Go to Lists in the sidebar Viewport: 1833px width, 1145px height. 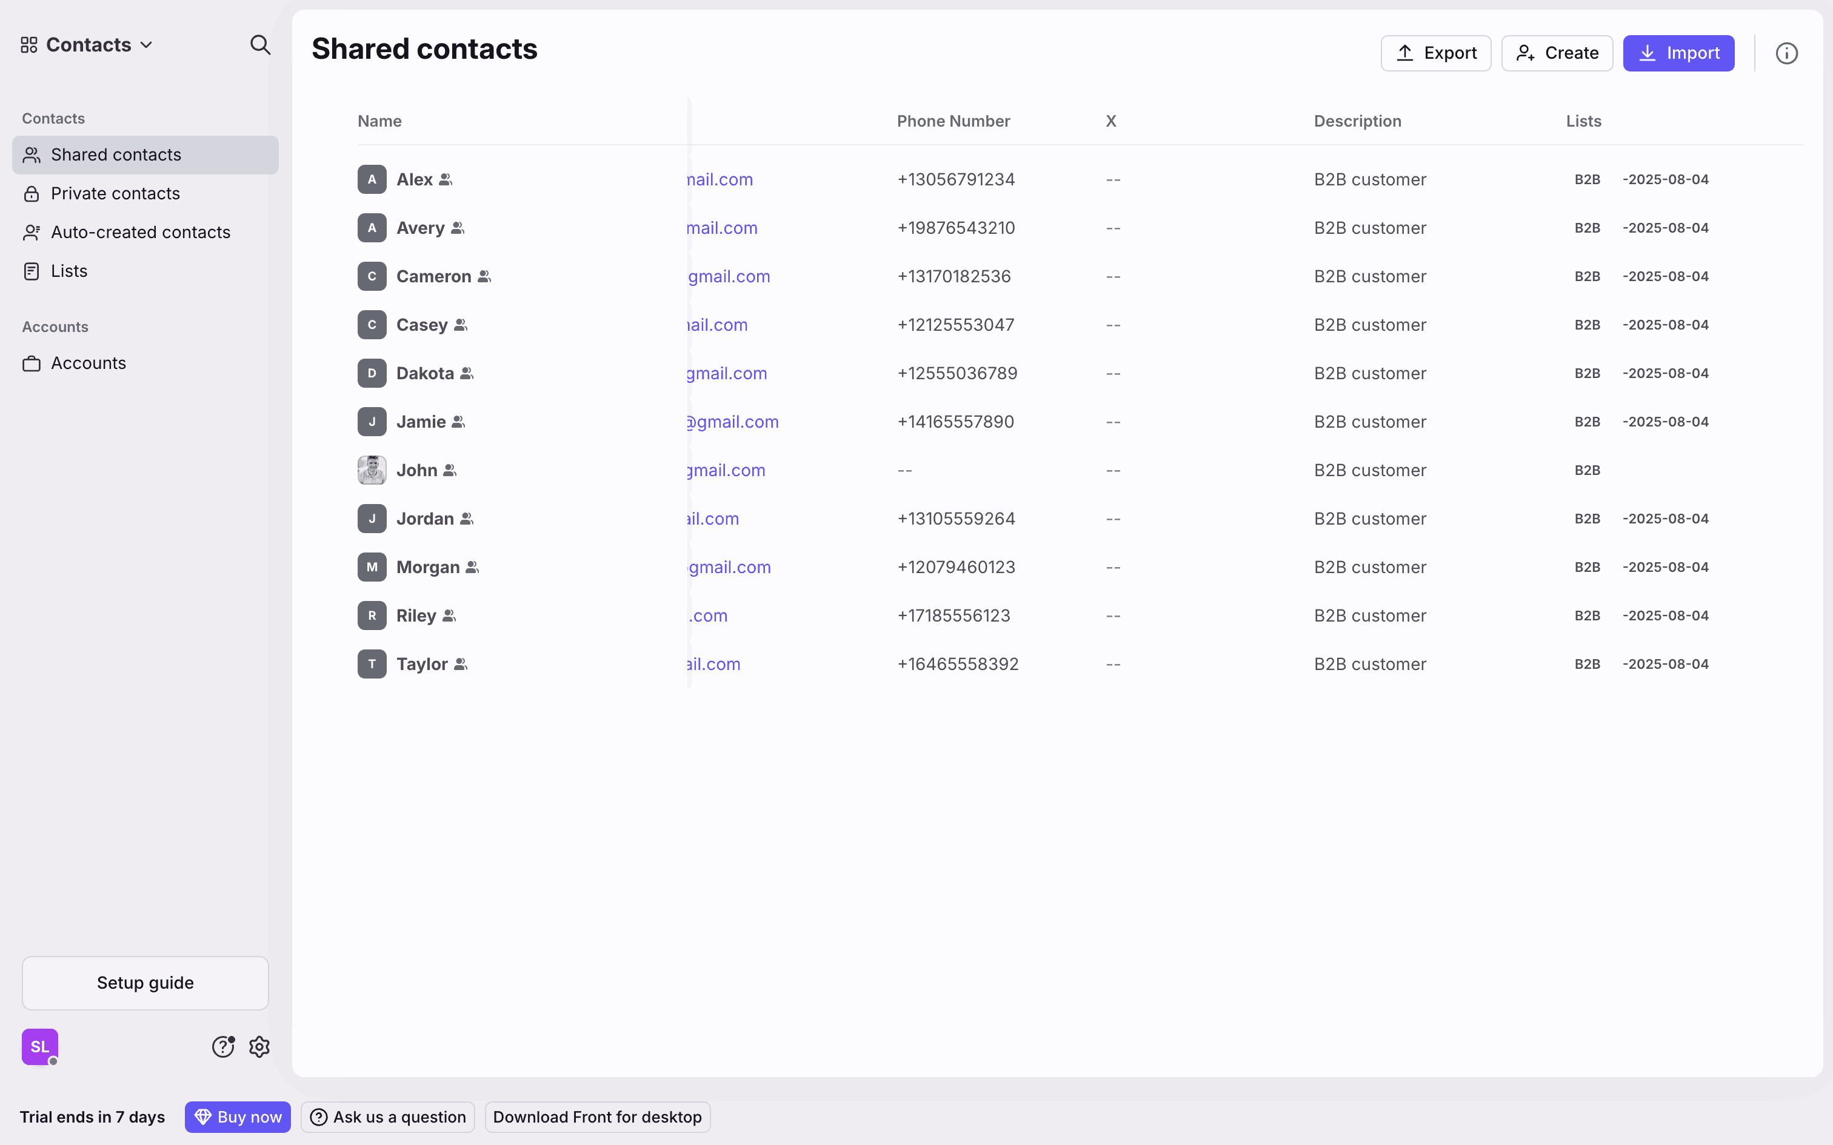coord(69,271)
